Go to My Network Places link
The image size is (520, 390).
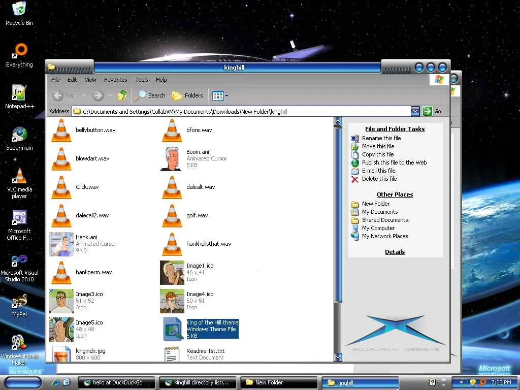385,236
